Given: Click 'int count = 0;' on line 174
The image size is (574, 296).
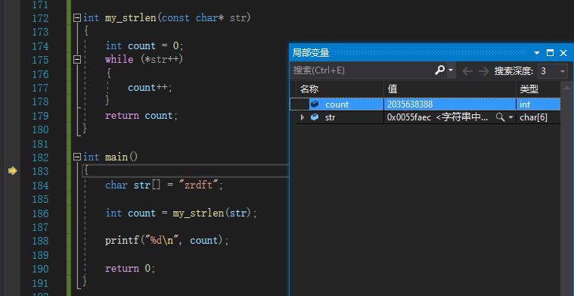Looking at the screenshot, I should pos(144,45).
